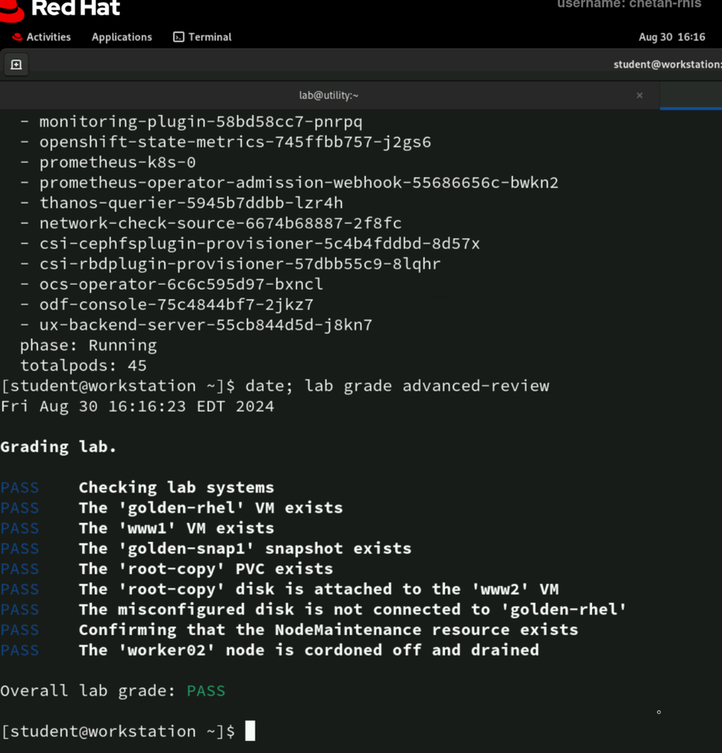Click the 'totalpods: 45' output line
Image resolution: width=722 pixels, height=753 pixels.
(83, 366)
